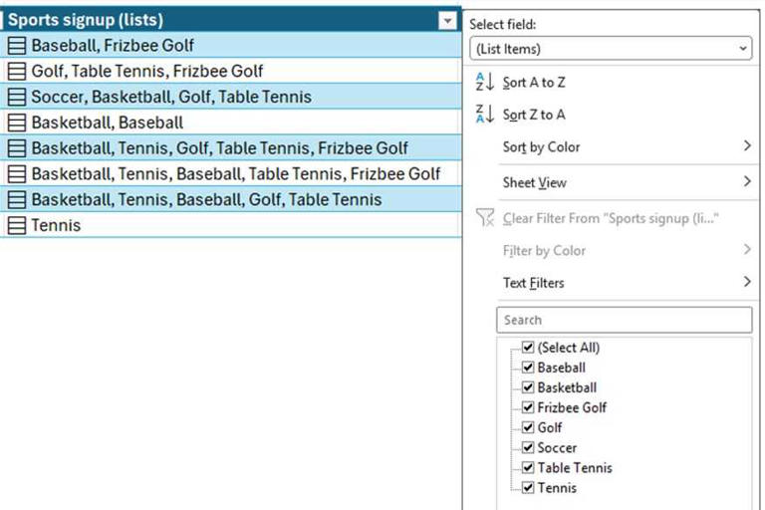Image resolution: width=765 pixels, height=510 pixels.
Task: Uncheck the Table Tennis filter checkbox
Action: point(527,467)
